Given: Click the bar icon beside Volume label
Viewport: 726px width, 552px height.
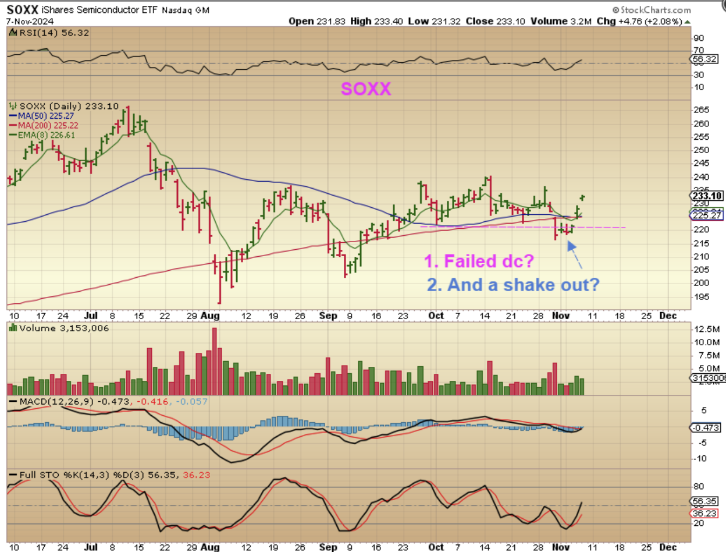Looking at the screenshot, I should (12, 328).
